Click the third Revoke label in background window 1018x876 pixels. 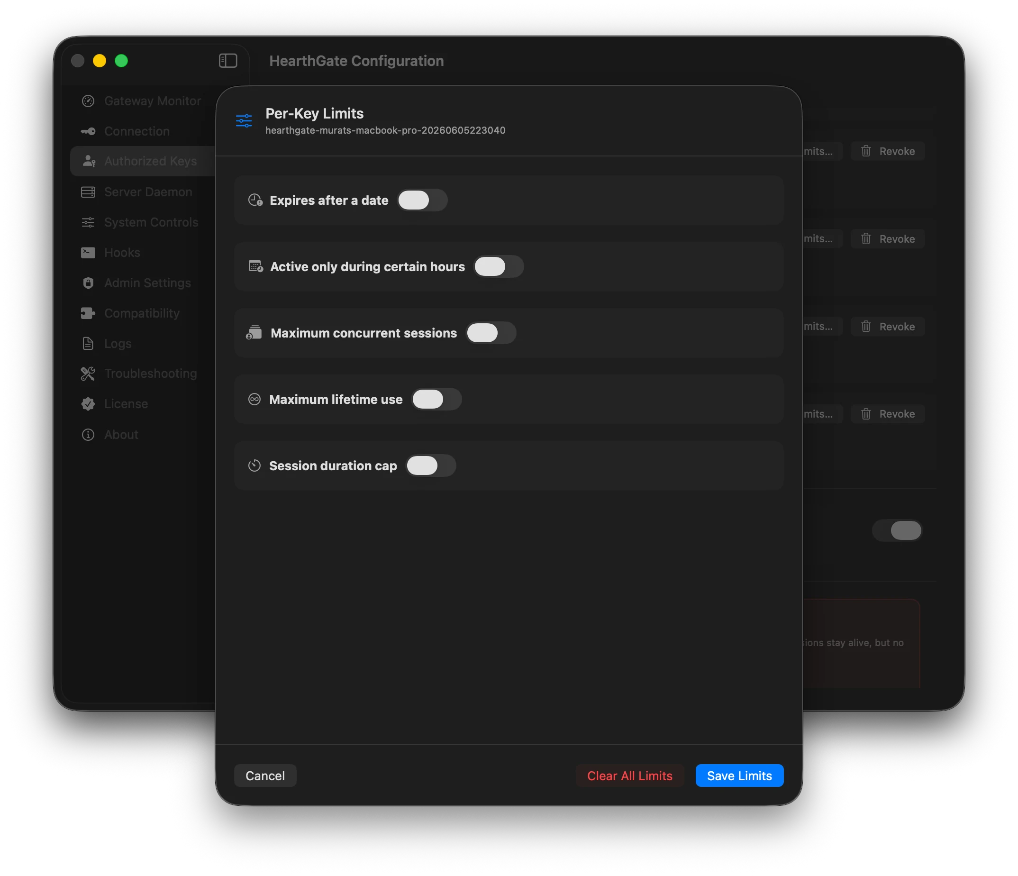[897, 327]
